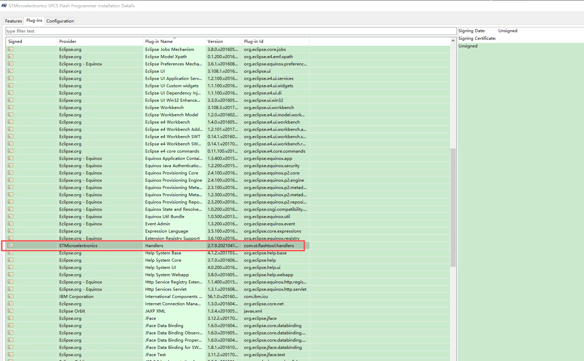Click unsigned icon for Help System Core row
The height and width of the screenshot is (361, 584).
point(11,260)
